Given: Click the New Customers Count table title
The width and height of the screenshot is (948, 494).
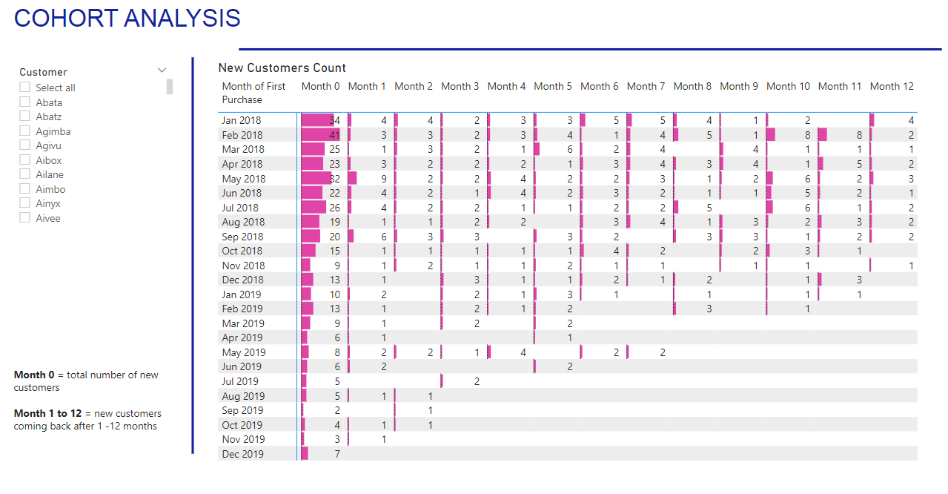Looking at the screenshot, I should tap(282, 67).
